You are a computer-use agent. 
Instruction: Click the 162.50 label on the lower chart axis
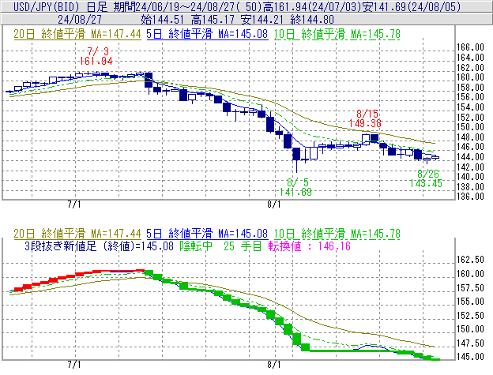point(470,260)
